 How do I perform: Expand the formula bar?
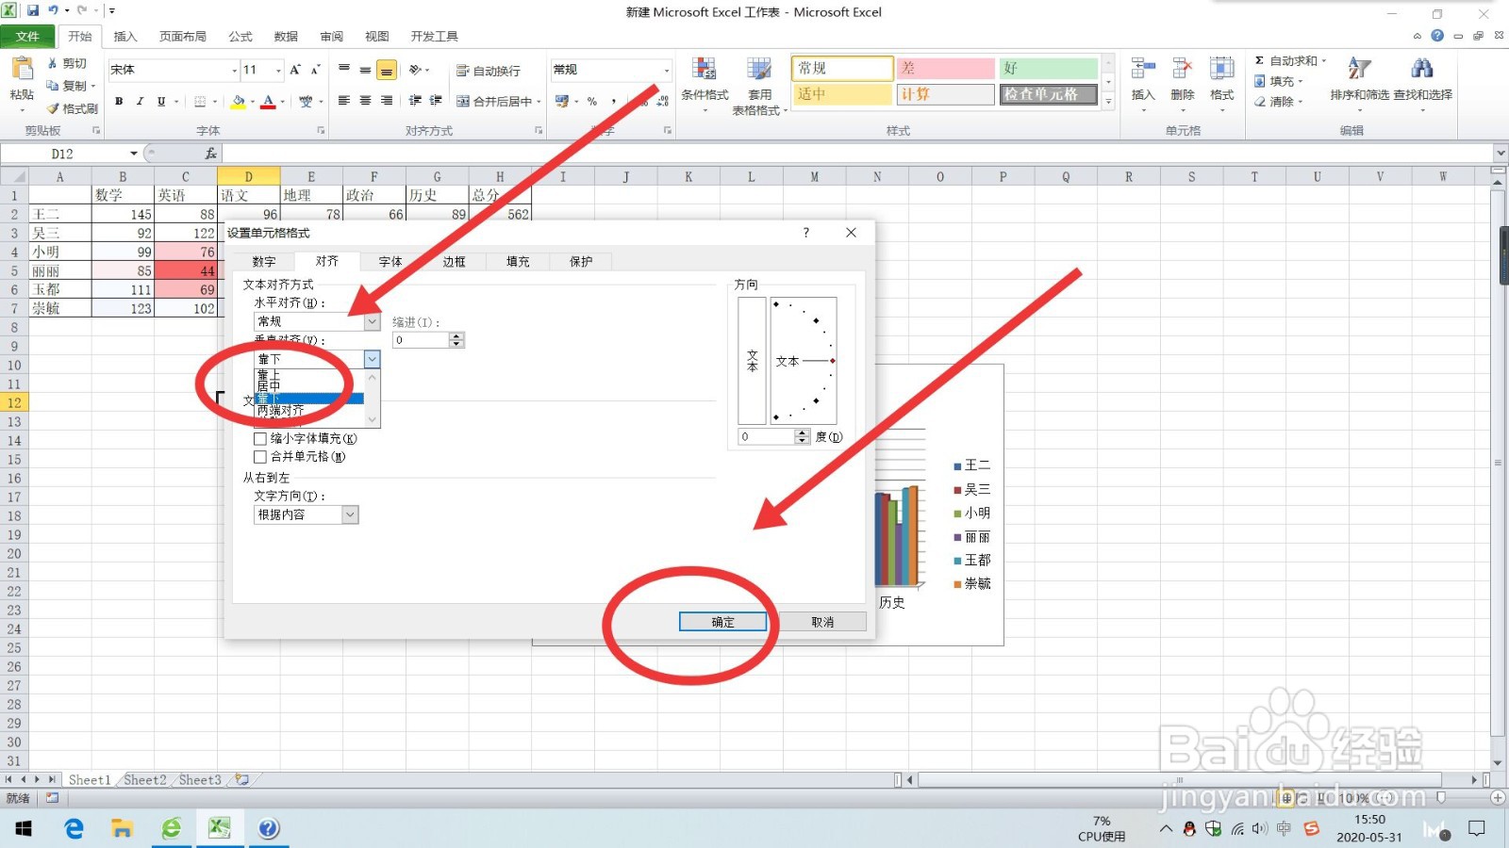pos(1500,153)
